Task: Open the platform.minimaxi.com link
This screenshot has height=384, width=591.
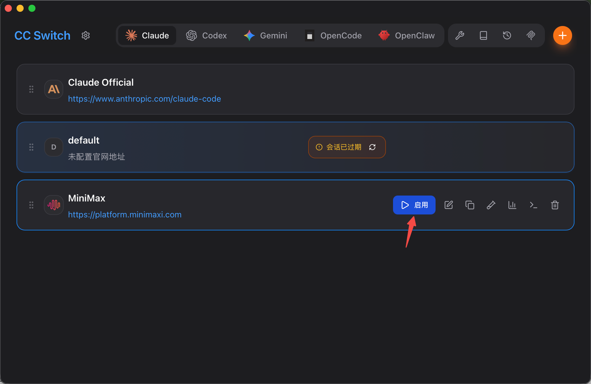Action: coord(125,214)
